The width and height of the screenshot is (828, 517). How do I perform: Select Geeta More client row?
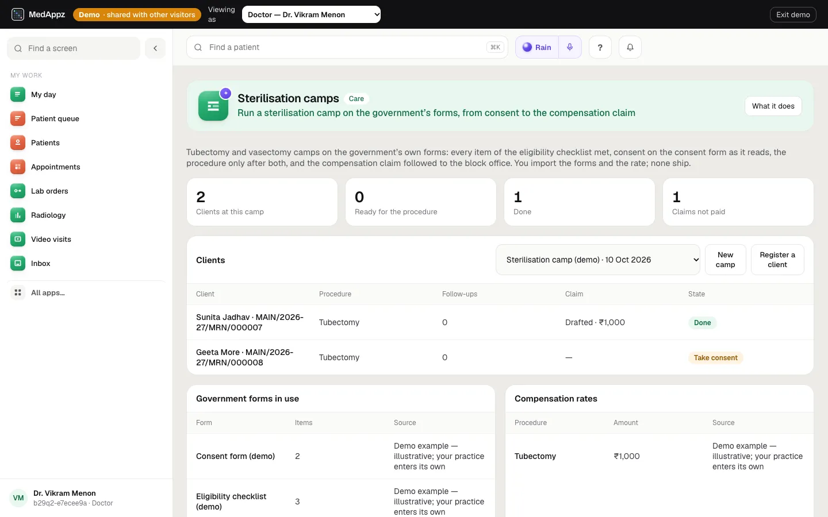[x=500, y=357]
